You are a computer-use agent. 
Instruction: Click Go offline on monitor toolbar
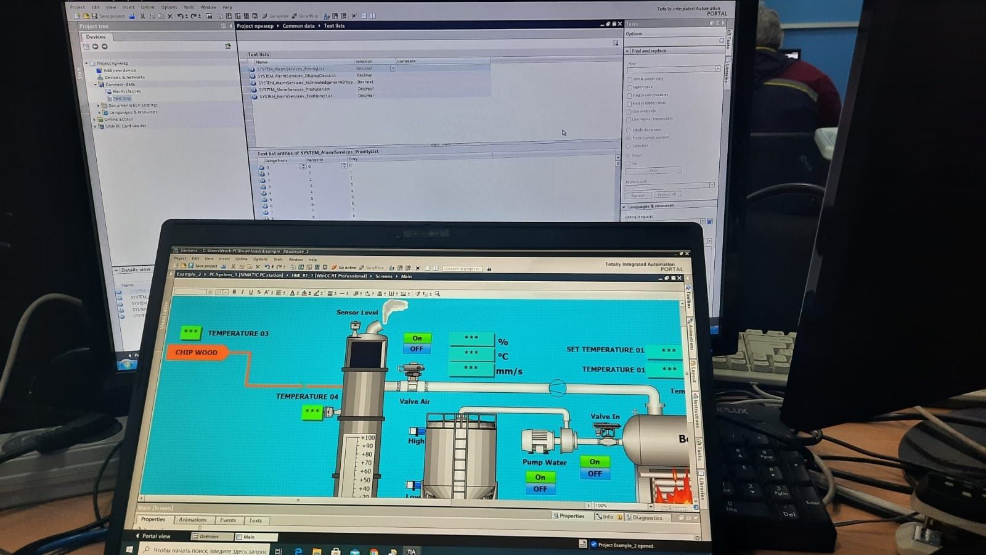pos(305,16)
